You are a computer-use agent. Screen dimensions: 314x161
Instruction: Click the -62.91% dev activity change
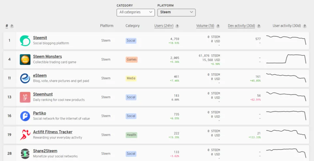[255, 99]
